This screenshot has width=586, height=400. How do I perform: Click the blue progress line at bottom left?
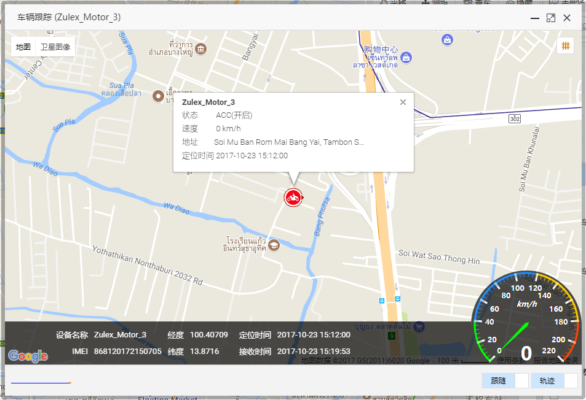pyautogui.click(x=41, y=382)
